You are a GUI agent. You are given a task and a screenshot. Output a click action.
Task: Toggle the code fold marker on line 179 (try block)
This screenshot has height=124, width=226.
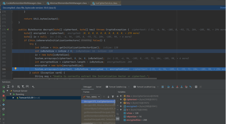[12, 44]
